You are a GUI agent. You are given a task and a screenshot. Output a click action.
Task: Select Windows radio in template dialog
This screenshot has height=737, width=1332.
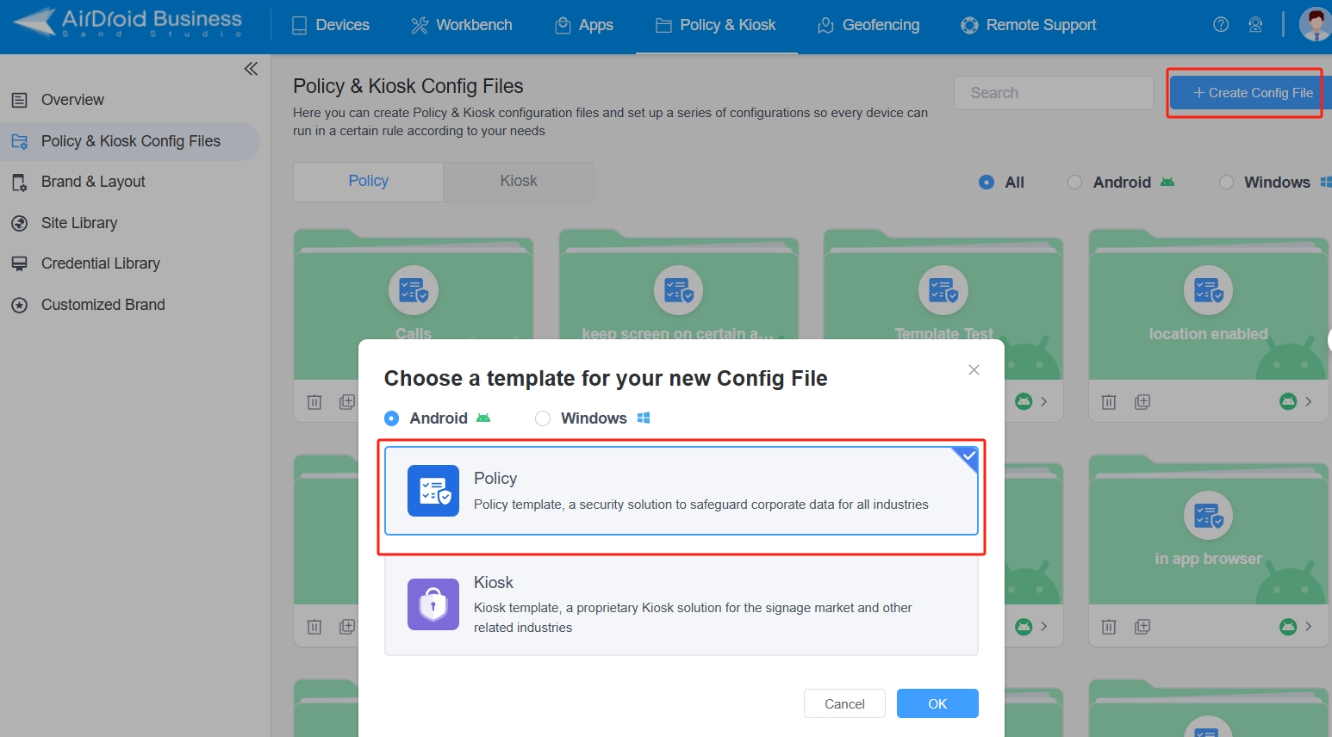(543, 418)
